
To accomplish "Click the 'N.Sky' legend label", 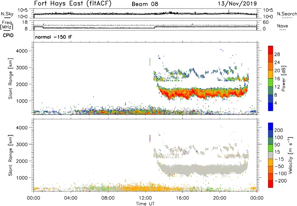I will (x=7, y=14).
